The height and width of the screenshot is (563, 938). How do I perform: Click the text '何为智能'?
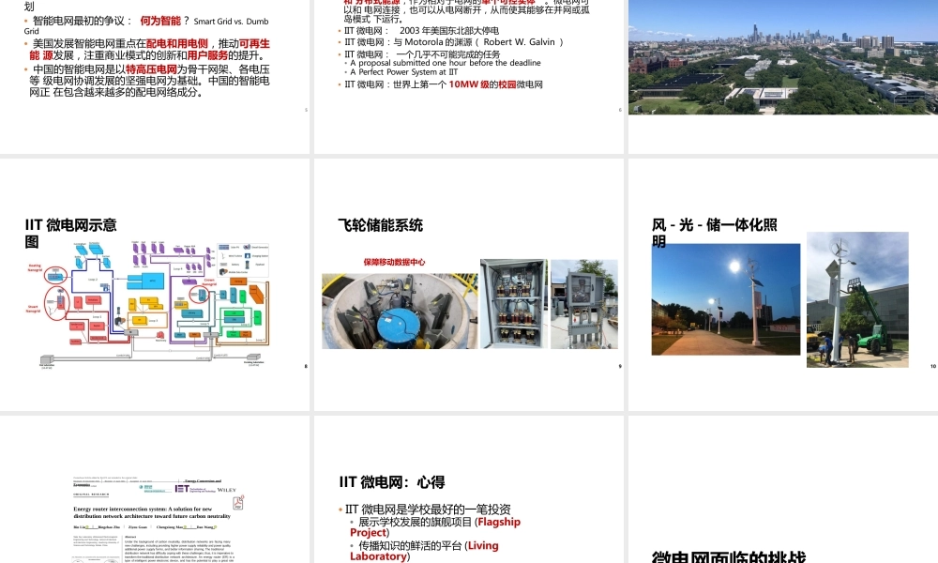(x=160, y=21)
